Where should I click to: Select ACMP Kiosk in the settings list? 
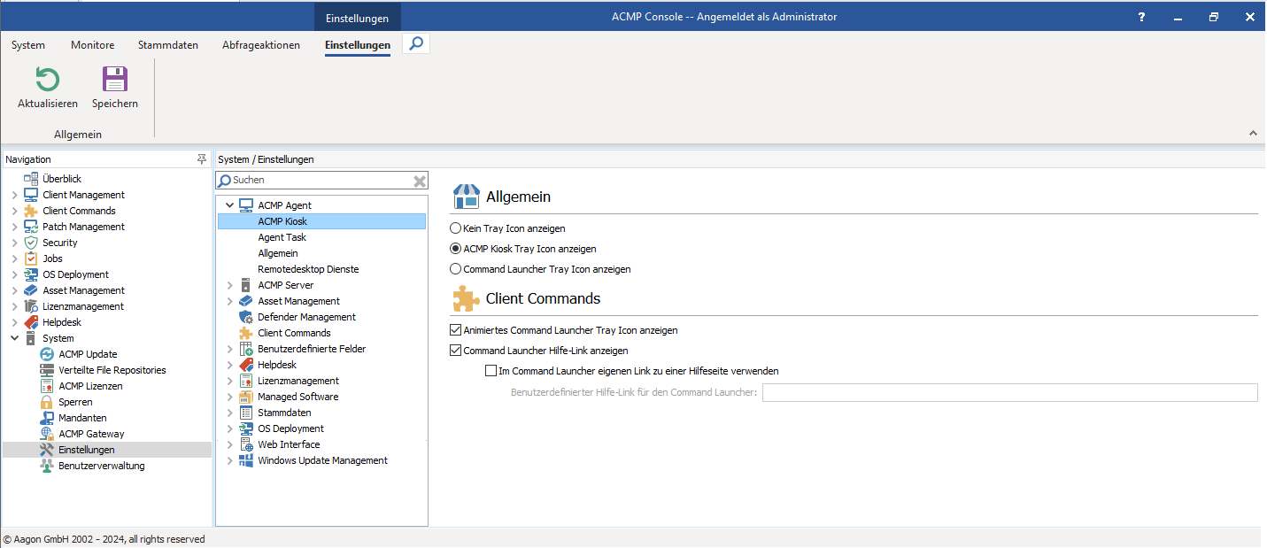click(282, 220)
